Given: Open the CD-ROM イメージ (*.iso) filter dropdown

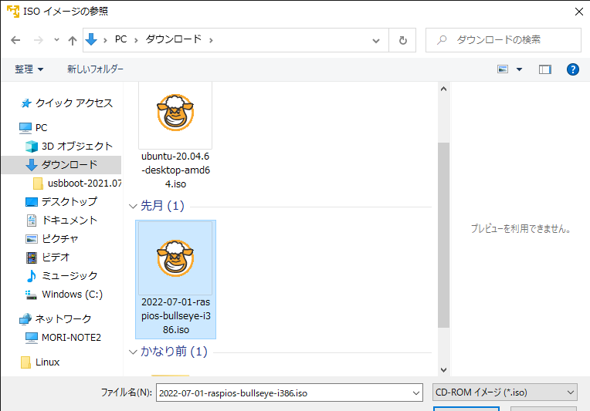Looking at the screenshot, I should click(x=505, y=392).
